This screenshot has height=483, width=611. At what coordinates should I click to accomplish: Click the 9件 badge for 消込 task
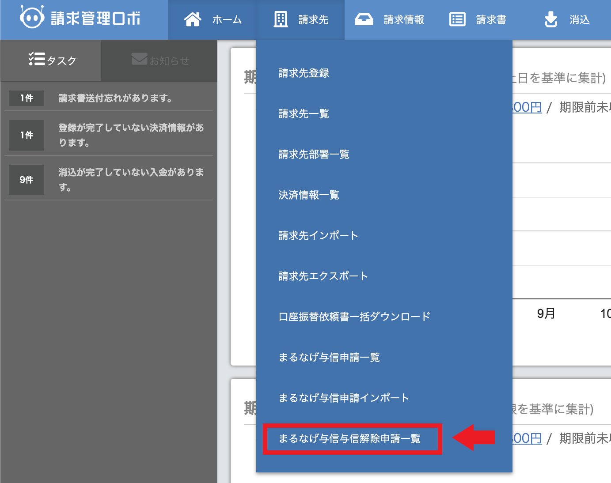[27, 180]
